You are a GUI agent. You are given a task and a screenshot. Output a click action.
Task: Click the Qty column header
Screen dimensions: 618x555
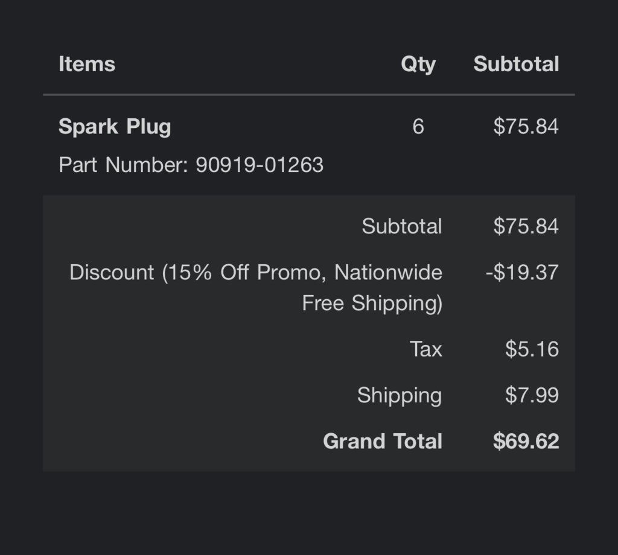point(418,65)
